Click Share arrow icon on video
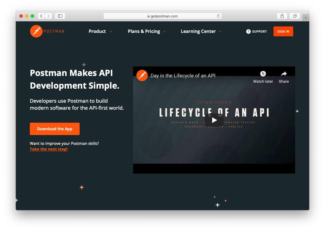Screen dimensions: 325x231 pyautogui.click(x=284, y=74)
